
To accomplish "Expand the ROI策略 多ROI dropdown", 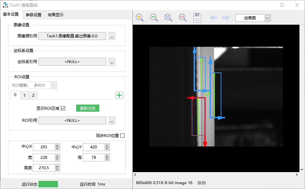I will coord(54,85).
